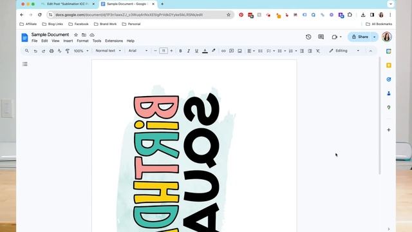Image resolution: width=412 pixels, height=232 pixels.
Task: Open Maps in the side panel
Action: [x=389, y=108]
